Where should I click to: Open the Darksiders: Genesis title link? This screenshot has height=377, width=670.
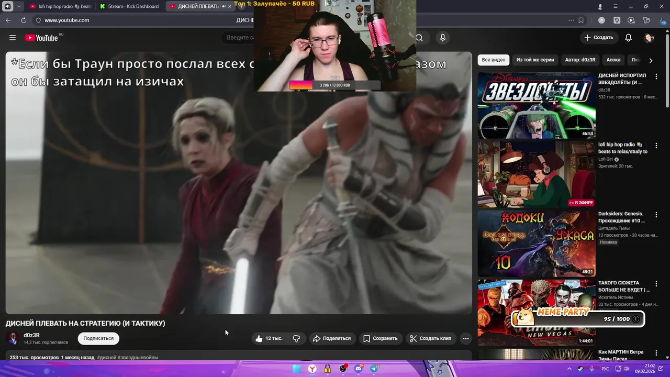coord(622,217)
